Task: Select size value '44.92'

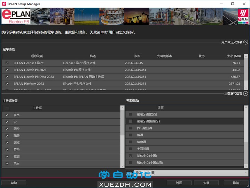Action: (236, 70)
